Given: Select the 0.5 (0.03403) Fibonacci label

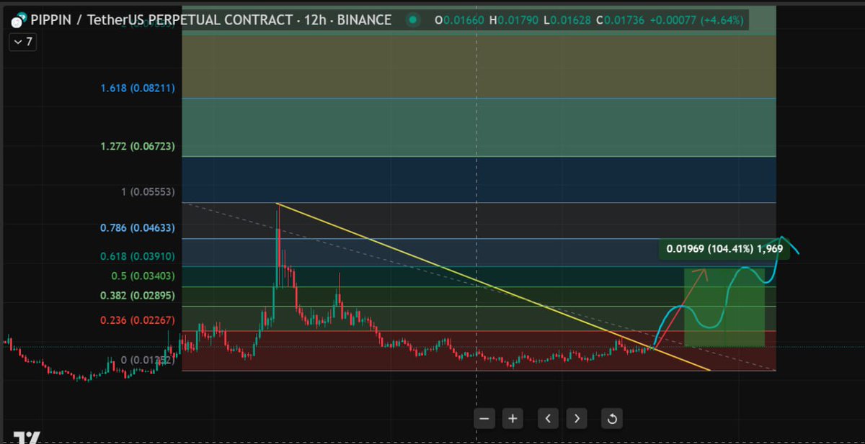Looking at the screenshot, I should pyautogui.click(x=143, y=276).
